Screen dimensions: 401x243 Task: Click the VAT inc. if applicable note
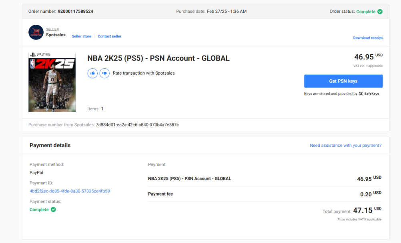point(368,66)
